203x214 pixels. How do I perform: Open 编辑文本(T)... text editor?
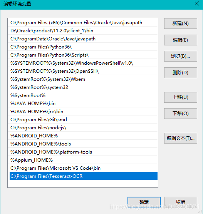click(180, 138)
